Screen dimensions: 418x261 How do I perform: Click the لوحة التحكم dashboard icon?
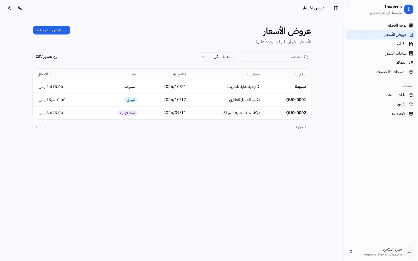pyautogui.click(x=411, y=25)
